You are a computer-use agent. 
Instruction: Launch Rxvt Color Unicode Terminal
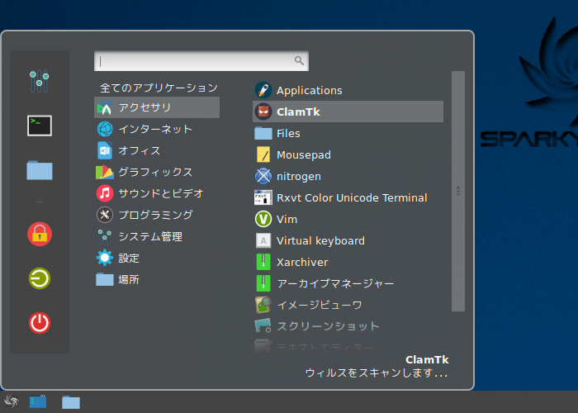[348, 197]
